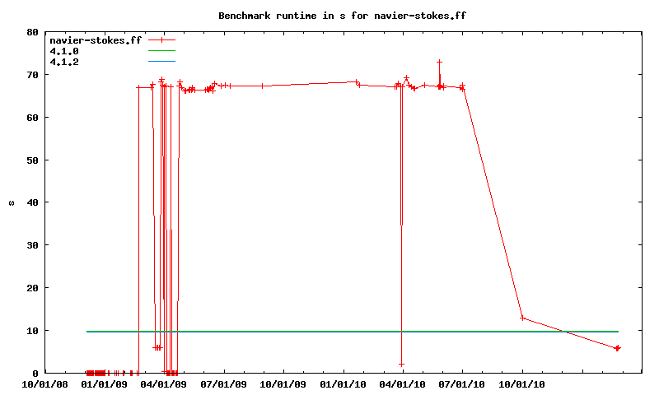Click the low data point near 2 s at 04/01/10

coord(401,364)
